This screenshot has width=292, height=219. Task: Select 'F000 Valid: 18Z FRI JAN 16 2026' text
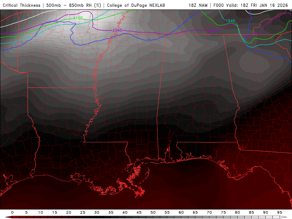pos(250,5)
